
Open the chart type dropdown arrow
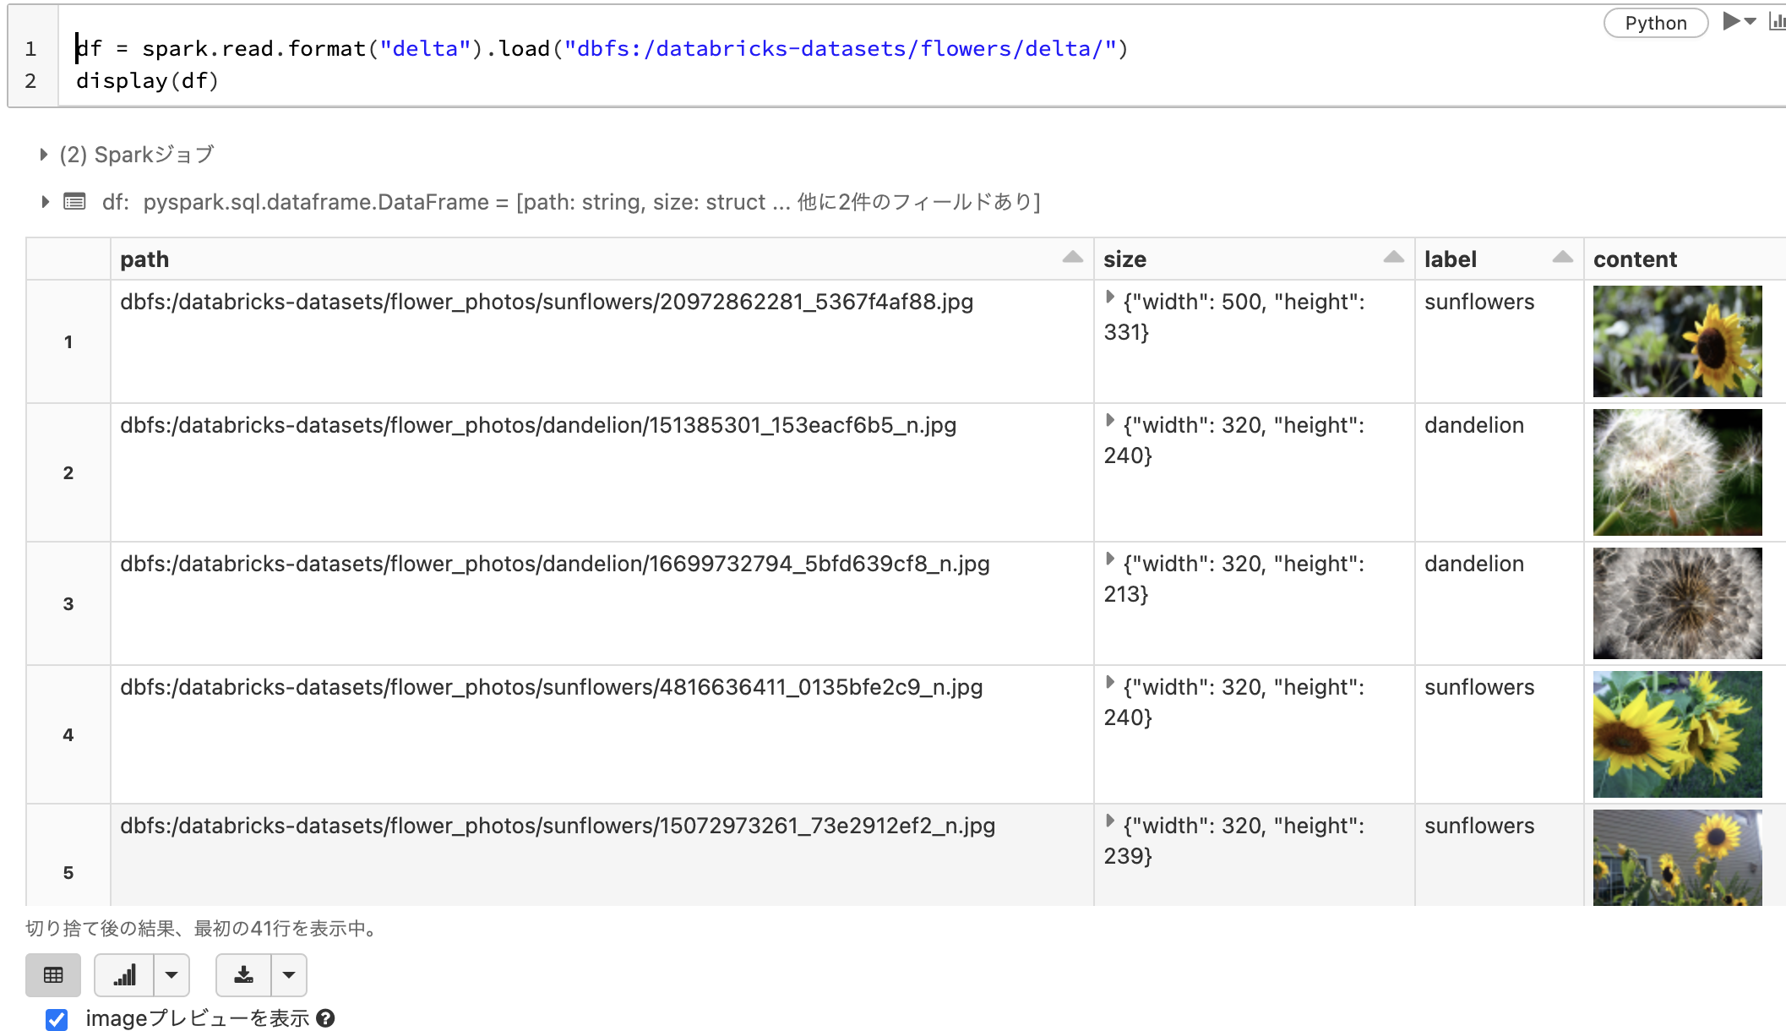tap(172, 974)
